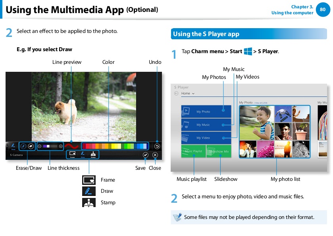Click the large Frame legend icon
Image resolution: width=333 pixels, height=236 pixels.
89,180
